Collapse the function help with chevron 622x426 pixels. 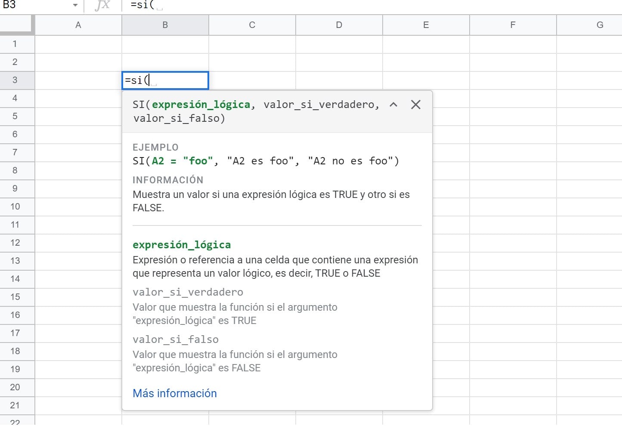tap(393, 105)
